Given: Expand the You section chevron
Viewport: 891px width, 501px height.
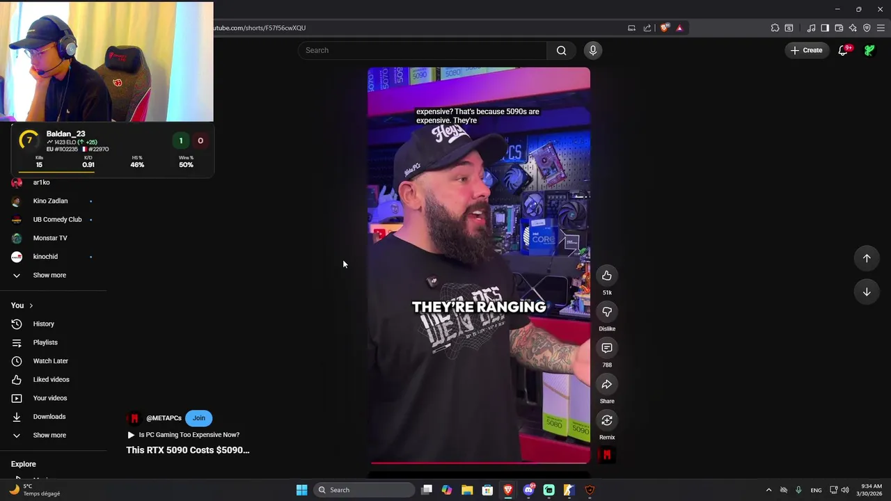Looking at the screenshot, I should (31, 305).
